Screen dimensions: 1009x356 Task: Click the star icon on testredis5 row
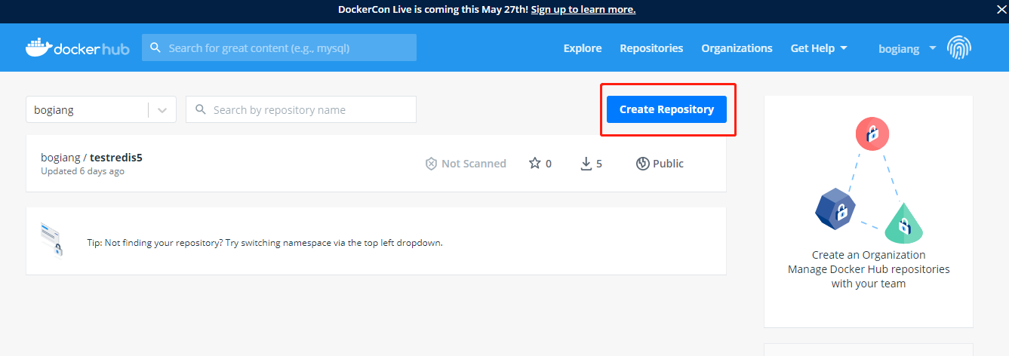click(535, 163)
